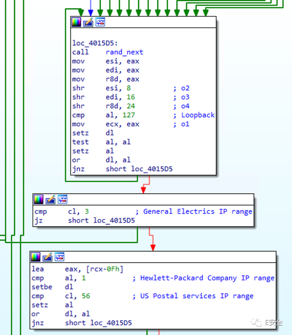292x335 pixels.
Task: Click the color icon on the loc_4015D5 node
Action: pos(76,22)
